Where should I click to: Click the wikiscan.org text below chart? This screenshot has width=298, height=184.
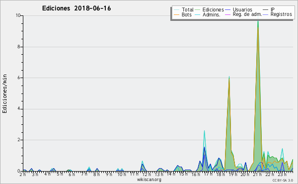point(149,180)
